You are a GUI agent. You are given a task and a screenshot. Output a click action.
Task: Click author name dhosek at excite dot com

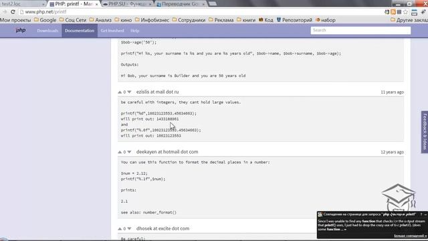(163, 228)
